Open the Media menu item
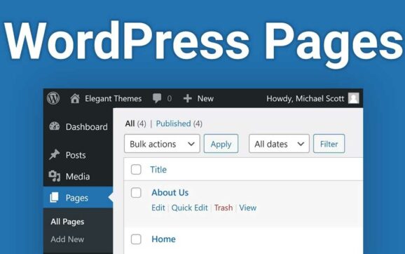 pyautogui.click(x=78, y=176)
